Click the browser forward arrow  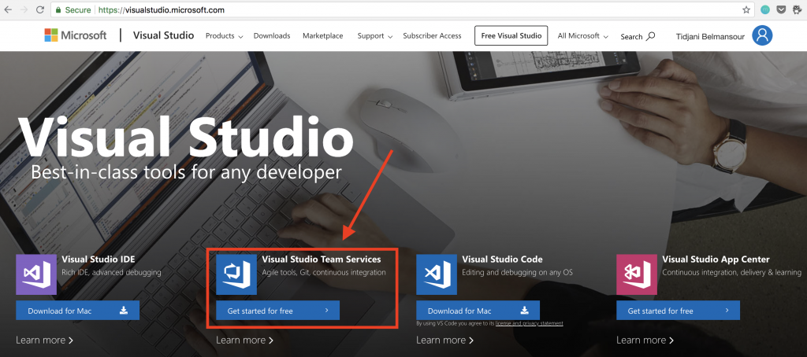tap(24, 9)
